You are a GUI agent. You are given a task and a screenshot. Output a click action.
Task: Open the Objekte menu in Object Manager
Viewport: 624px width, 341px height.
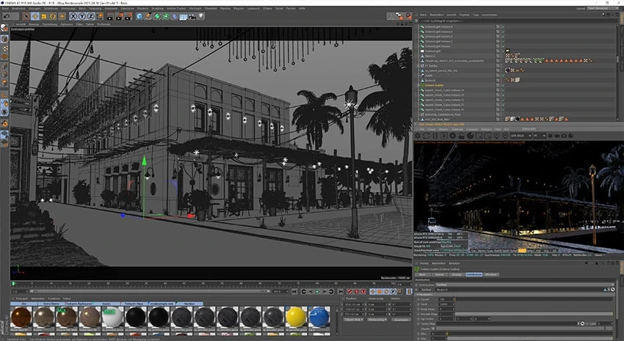coord(465,15)
